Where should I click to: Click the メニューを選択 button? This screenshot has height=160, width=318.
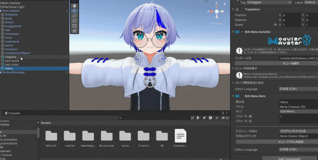click(276, 64)
